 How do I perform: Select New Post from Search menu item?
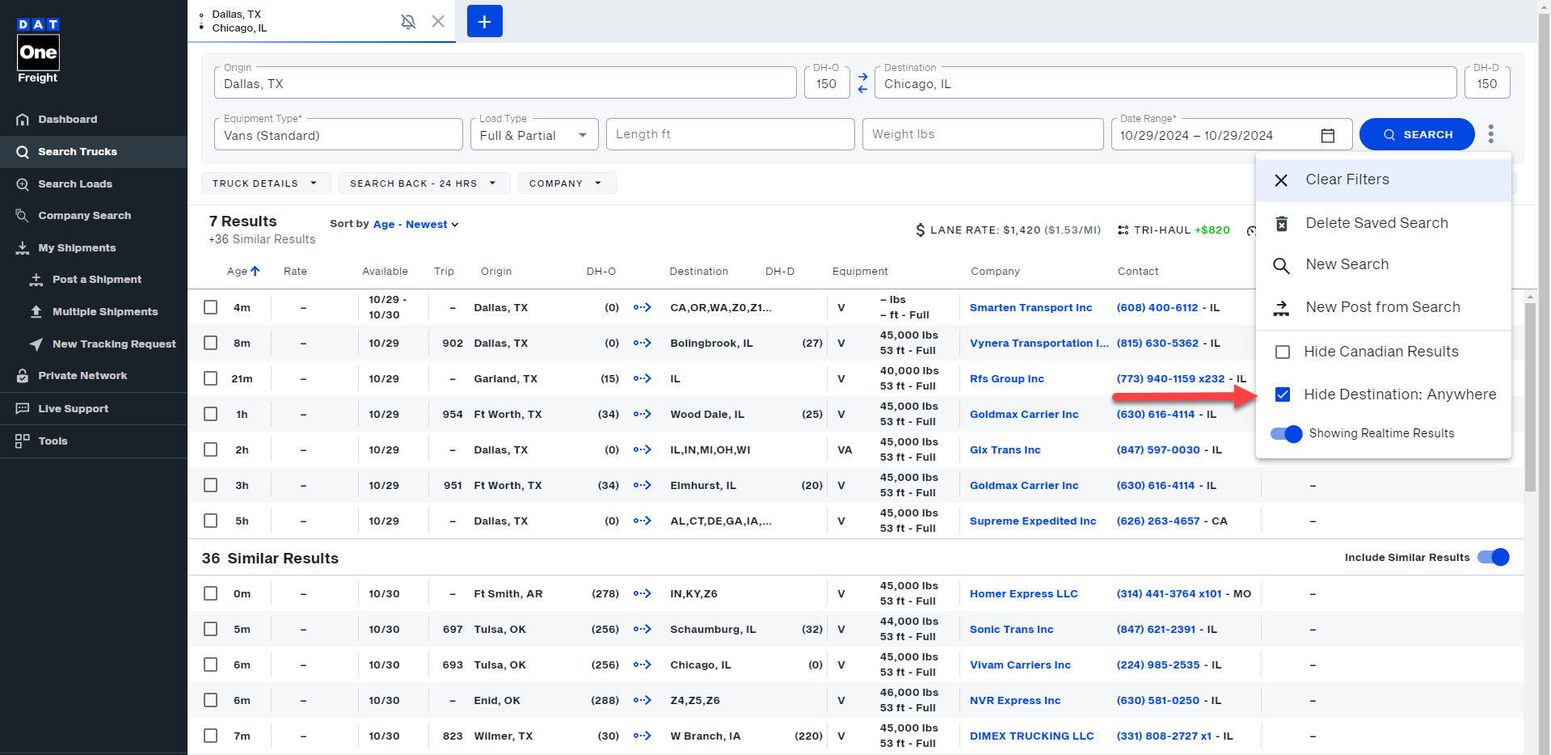[1383, 307]
